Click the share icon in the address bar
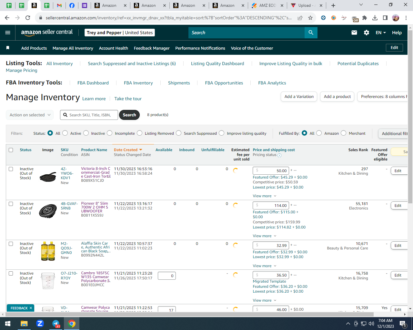The height and width of the screenshot is (330, 413). 300,18
